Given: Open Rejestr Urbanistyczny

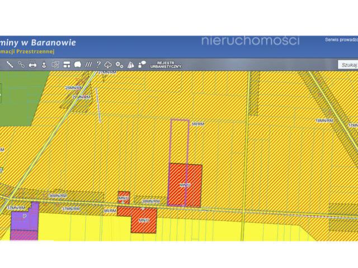Looking at the screenshot, I should pyautogui.click(x=166, y=65).
